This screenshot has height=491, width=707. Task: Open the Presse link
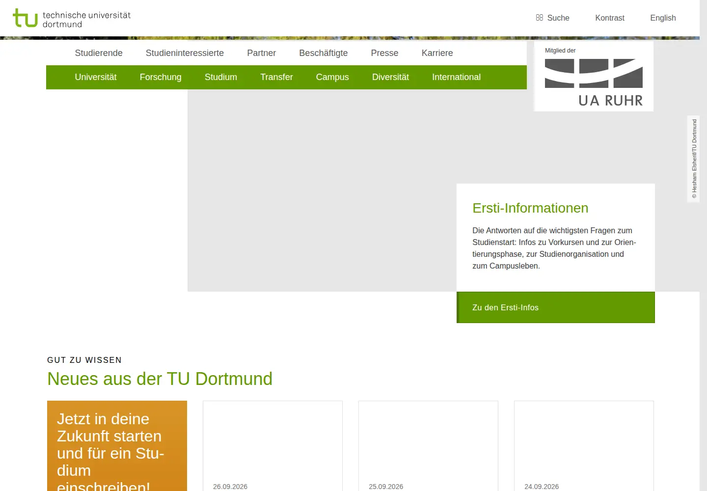tap(384, 53)
